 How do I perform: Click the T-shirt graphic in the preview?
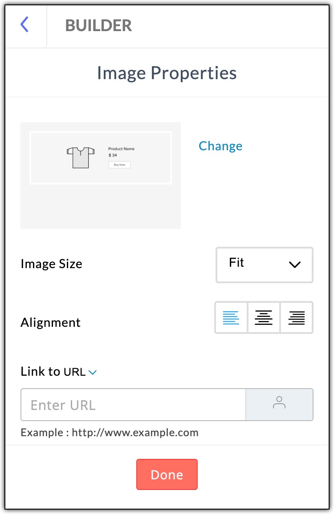pos(81,158)
